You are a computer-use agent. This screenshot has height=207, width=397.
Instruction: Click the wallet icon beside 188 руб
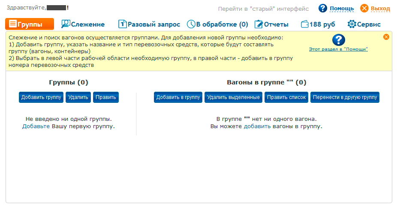tap(305, 24)
